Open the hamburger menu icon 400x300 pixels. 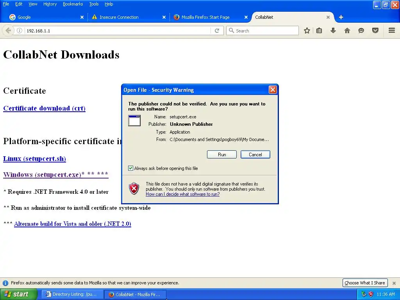tap(392, 30)
